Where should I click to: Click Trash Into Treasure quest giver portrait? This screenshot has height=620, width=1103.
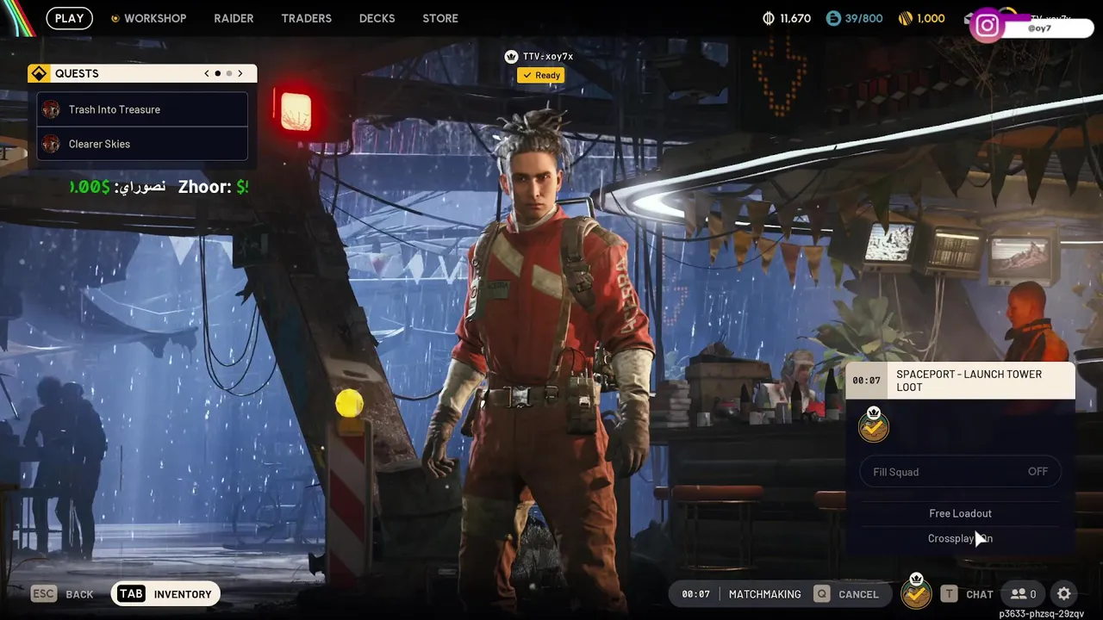pyautogui.click(x=51, y=109)
